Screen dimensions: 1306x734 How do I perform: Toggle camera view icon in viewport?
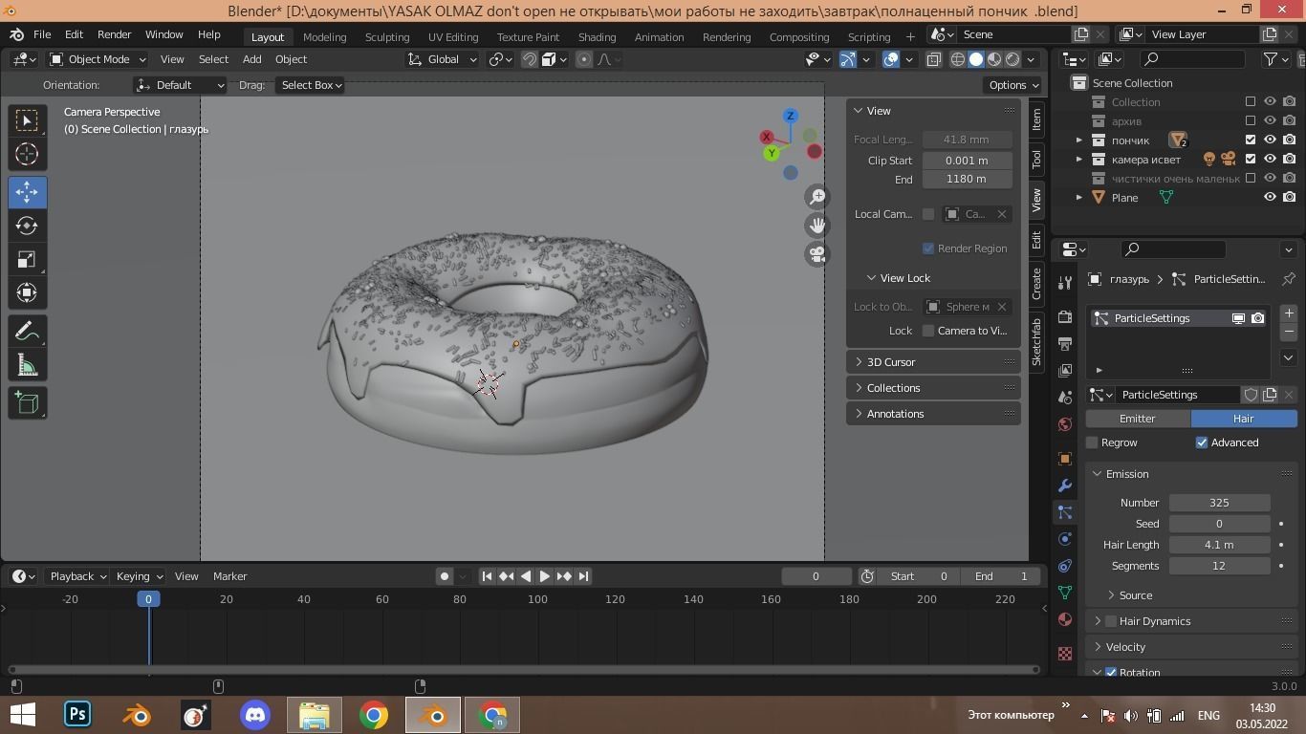tap(816, 254)
